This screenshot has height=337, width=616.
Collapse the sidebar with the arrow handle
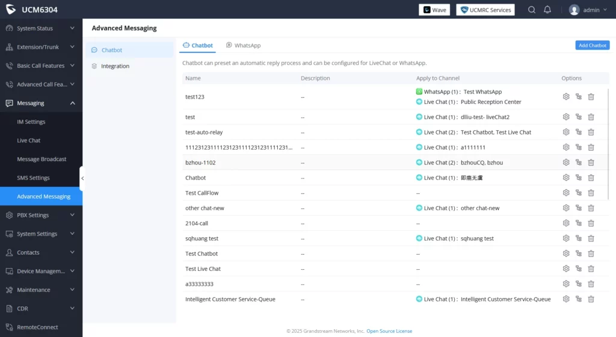82,178
